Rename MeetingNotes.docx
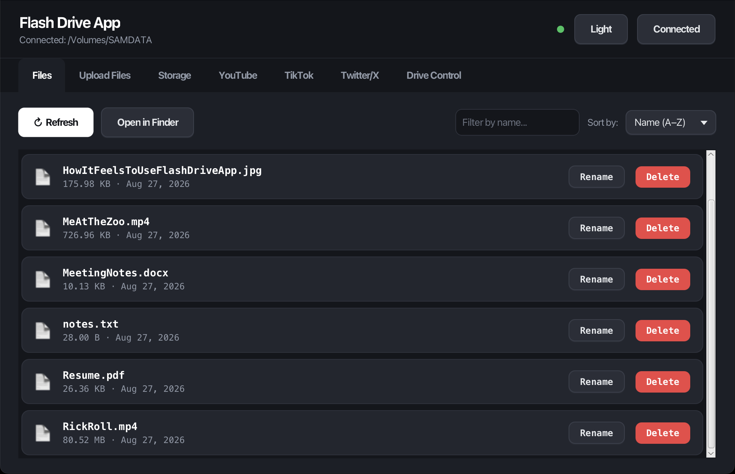The height and width of the screenshot is (474, 735). 596,279
